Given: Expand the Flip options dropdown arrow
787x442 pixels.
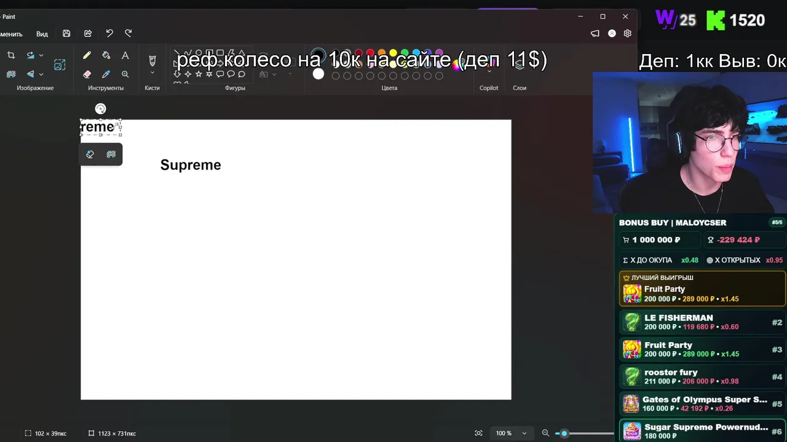Looking at the screenshot, I should click(41, 74).
